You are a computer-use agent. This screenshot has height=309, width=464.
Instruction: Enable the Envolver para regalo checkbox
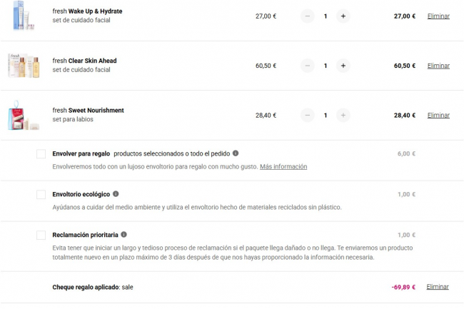[x=41, y=153]
